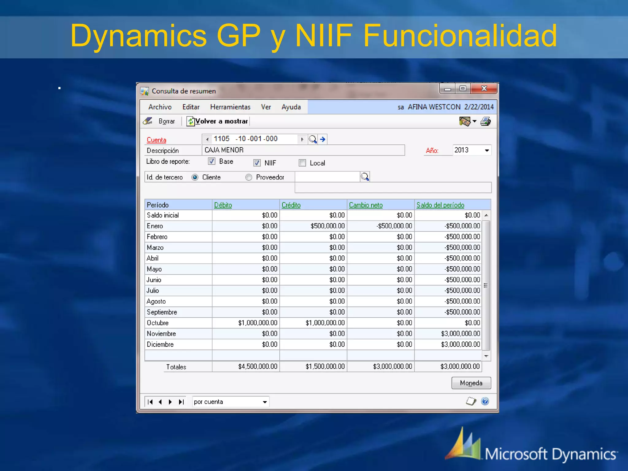Click previous account segment arrow

pyautogui.click(x=207, y=139)
